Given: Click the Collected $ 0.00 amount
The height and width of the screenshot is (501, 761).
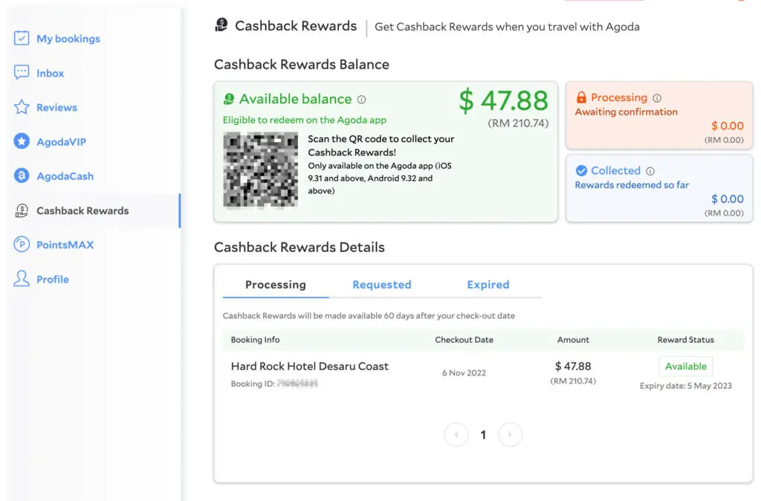Looking at the screenshot, I should [728, 198].
